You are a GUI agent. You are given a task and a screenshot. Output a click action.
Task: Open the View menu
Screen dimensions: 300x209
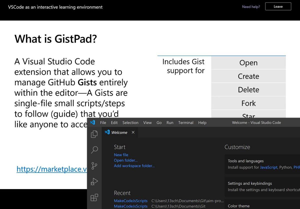[147, 122]
